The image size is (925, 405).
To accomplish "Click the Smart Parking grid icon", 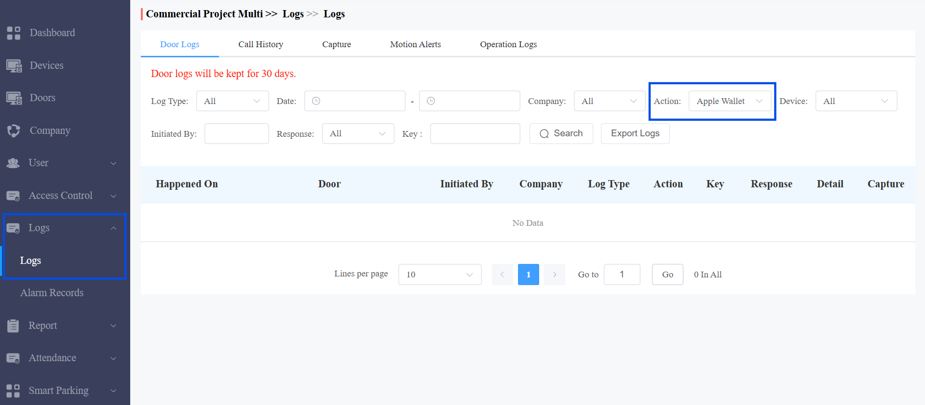I will point(14,391).
